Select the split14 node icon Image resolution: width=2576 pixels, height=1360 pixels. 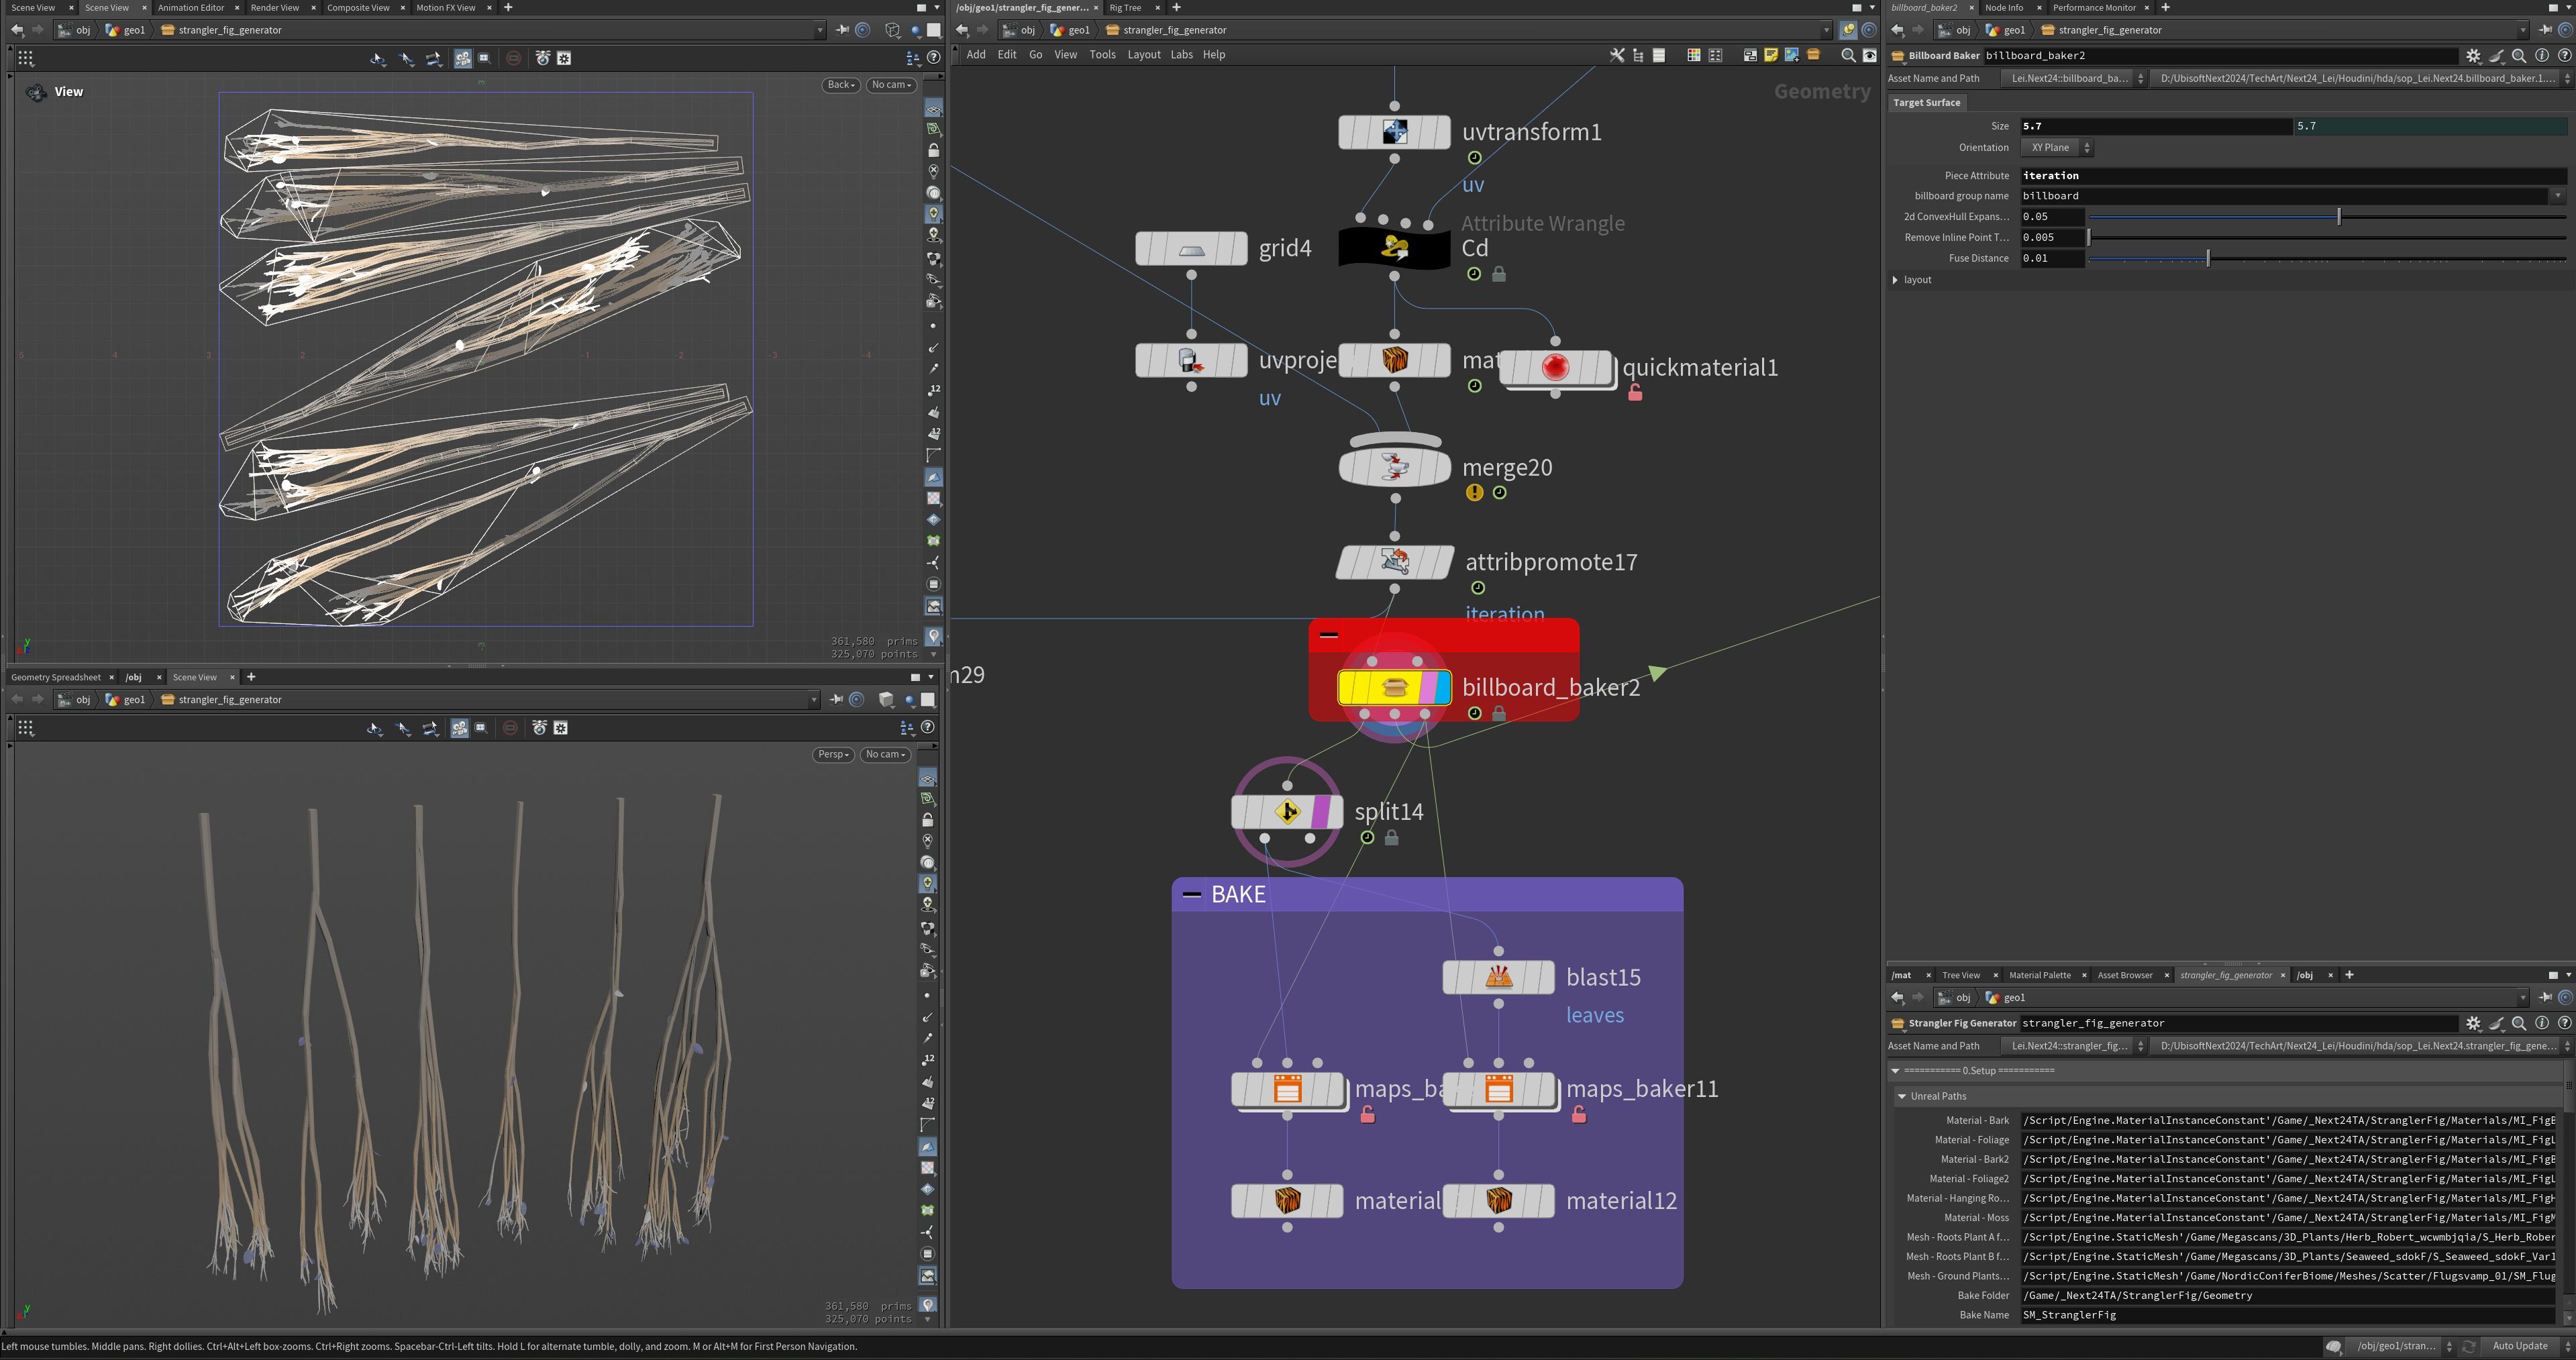[x=1287, y=812]
